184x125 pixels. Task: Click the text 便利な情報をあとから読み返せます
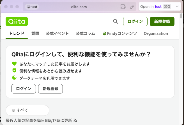click(51, 71)
